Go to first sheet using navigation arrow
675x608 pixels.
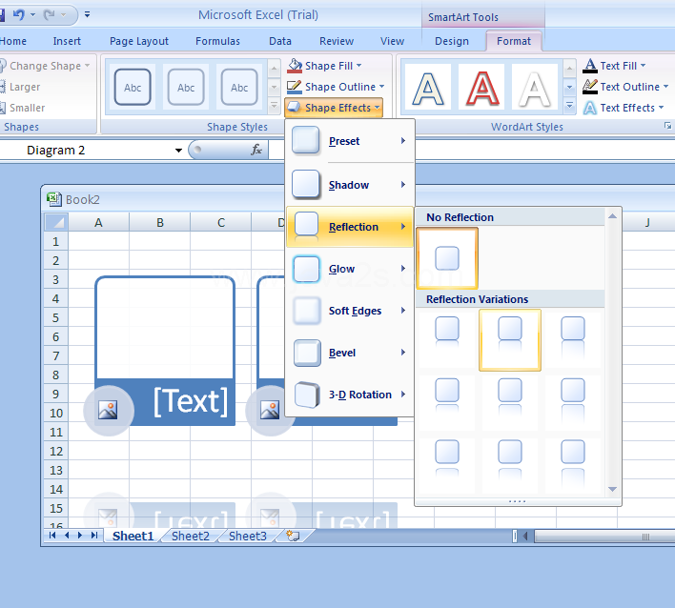52,536
